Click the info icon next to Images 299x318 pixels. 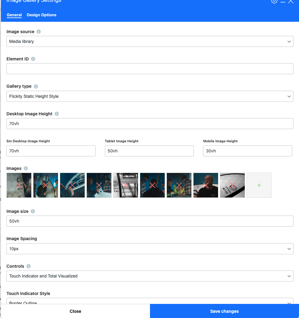[x=26, y=168]
